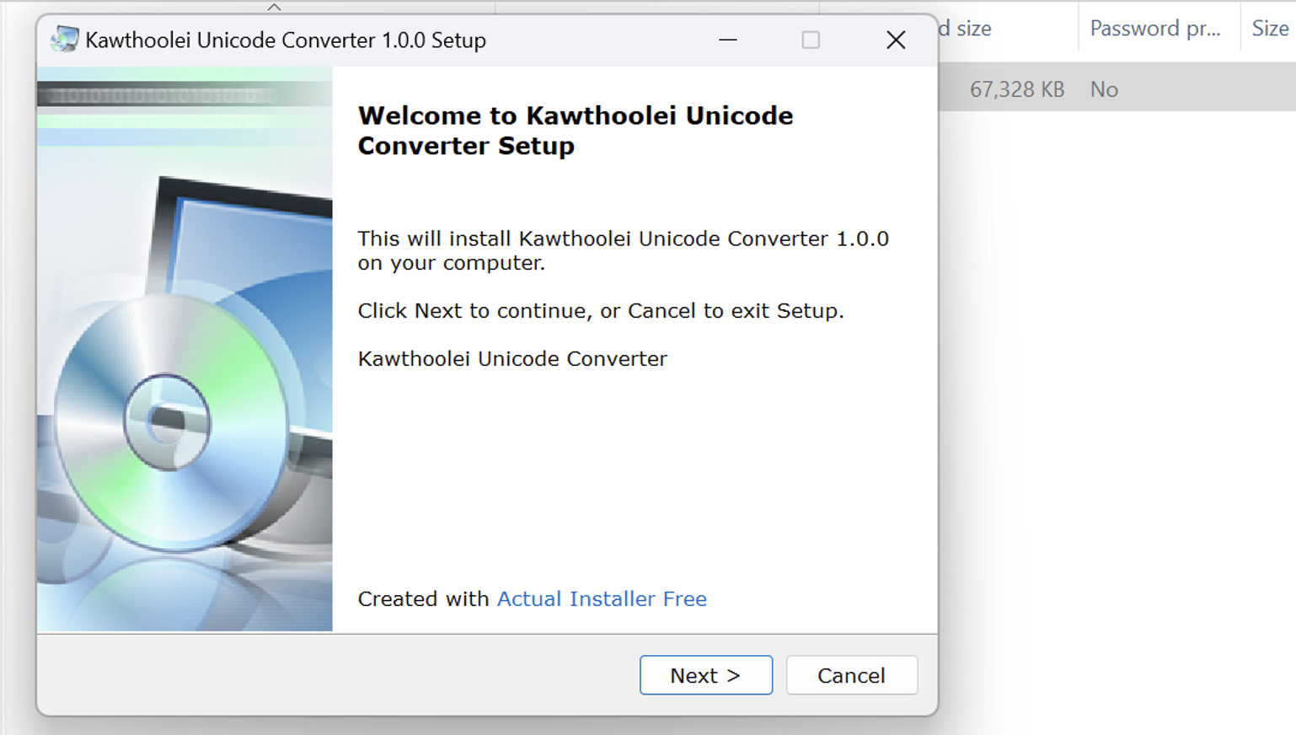This screenshot has height=735, width=1296.
Task: Minimize the Kawthoolei Setup window
Action: point(728,40)
